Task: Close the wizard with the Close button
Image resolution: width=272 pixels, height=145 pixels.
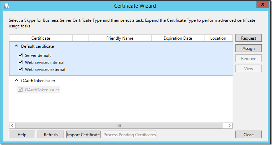Action: pos(248,134)
